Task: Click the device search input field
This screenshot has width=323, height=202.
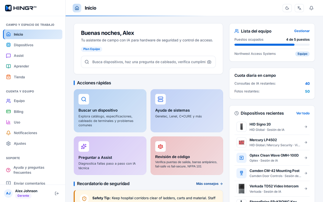Action: (148, 62)
